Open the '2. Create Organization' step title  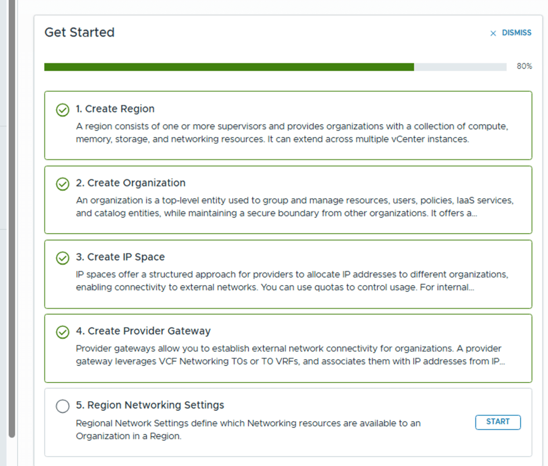point(130,183)
